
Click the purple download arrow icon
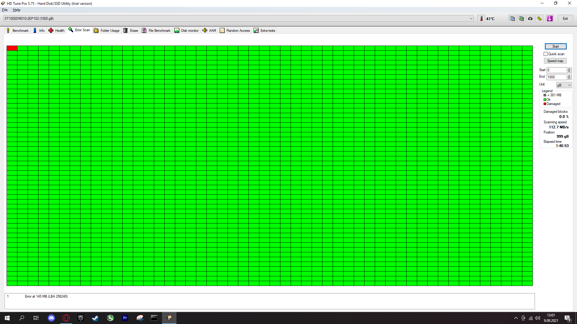click(549, 18)
